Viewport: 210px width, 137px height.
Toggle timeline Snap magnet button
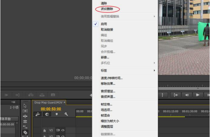click(x=47, y=114)
